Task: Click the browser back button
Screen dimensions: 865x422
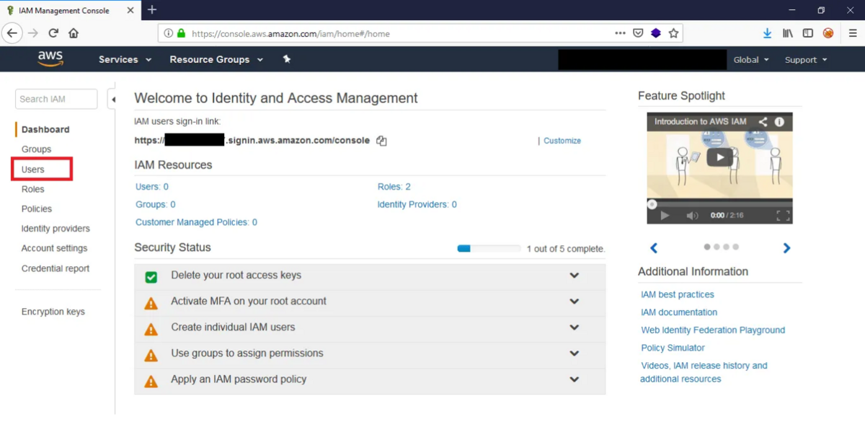Action: [x=12, y=33]
